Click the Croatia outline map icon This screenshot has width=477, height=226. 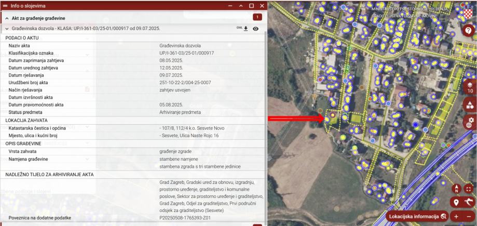pos(469,202)
